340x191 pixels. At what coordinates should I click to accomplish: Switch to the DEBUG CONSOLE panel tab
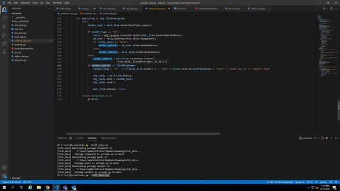108,138
